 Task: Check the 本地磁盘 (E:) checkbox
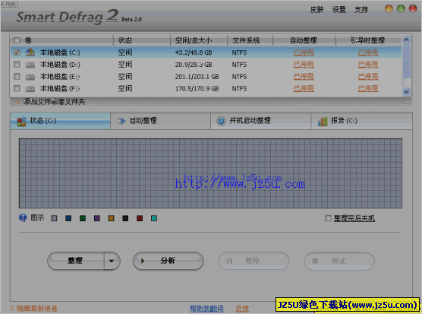click(x=17, y=77)
